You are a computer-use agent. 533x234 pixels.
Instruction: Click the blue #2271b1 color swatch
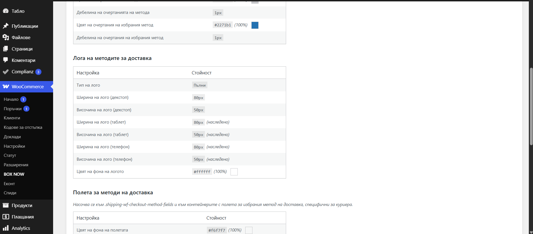pos(255,25)
